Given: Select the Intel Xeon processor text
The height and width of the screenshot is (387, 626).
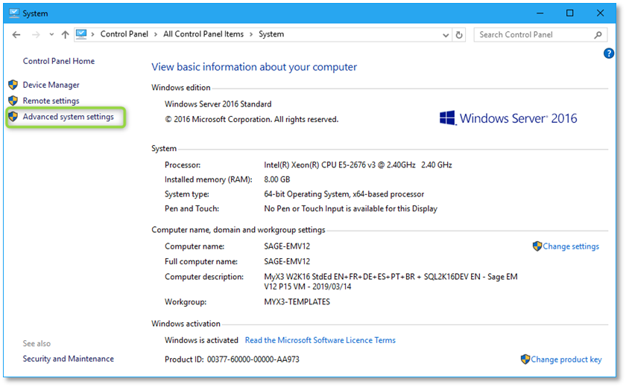Looking at the screenshot, I should (x=358, y=165).
